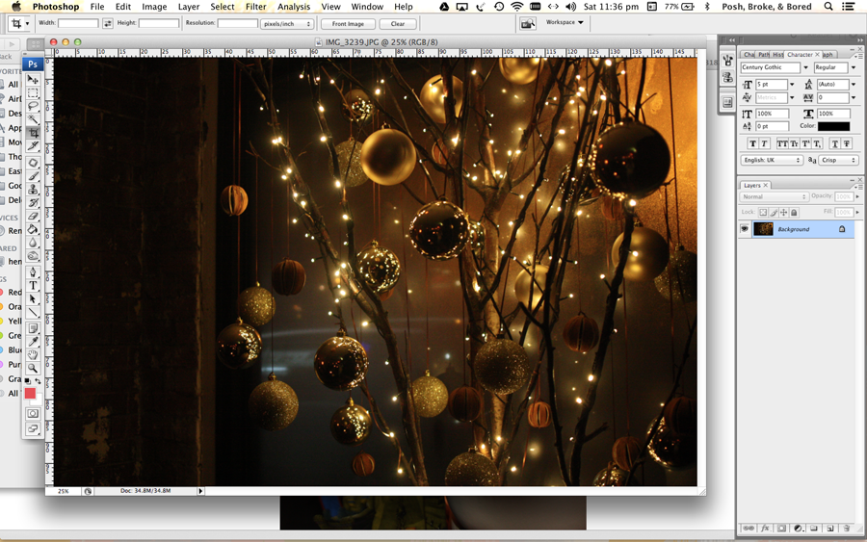
Task: Open the Filter menu
Action: coord(256,7)
